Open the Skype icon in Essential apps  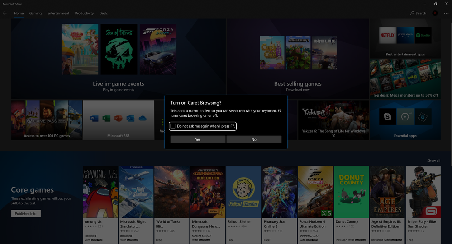pyautogui.click(x=387, y=117)
